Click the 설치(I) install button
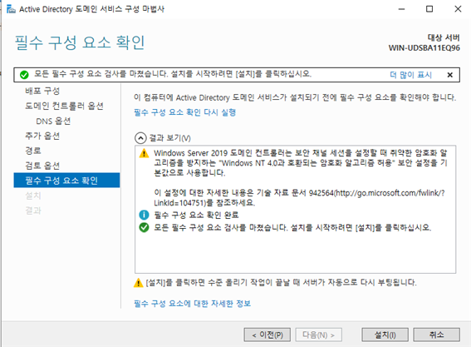This screenshot has height=347, width=471. tap(385, 335)
